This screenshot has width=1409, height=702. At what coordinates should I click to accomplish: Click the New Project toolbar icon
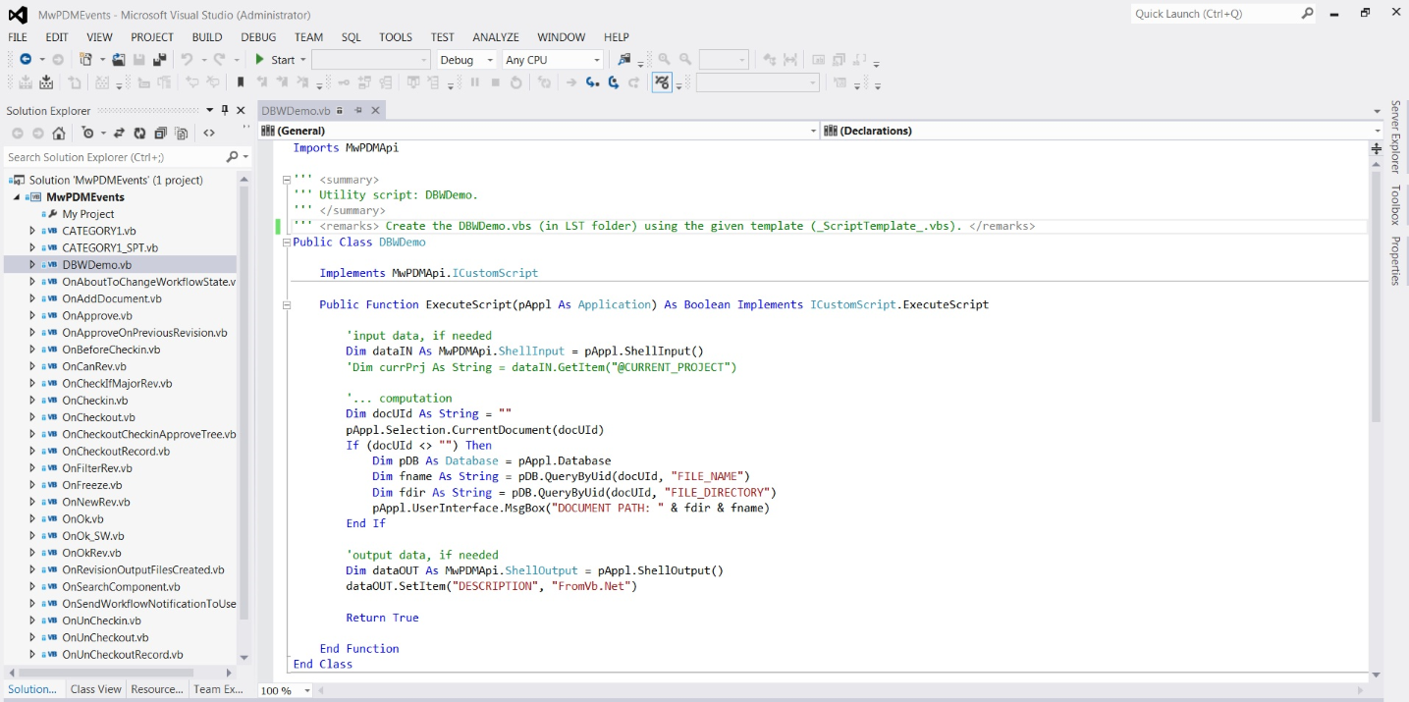pyautogui.click(x=86, y=60)
